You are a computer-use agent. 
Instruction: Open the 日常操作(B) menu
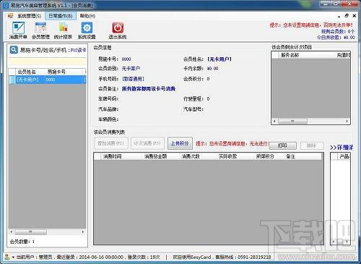(61, 16)
